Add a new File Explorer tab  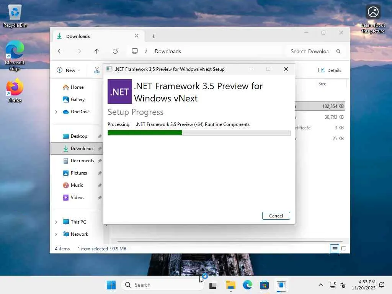pyautogui.click(x=153, y=36)
